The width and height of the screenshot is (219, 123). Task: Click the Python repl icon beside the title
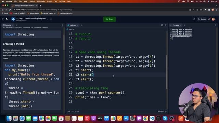13,19
